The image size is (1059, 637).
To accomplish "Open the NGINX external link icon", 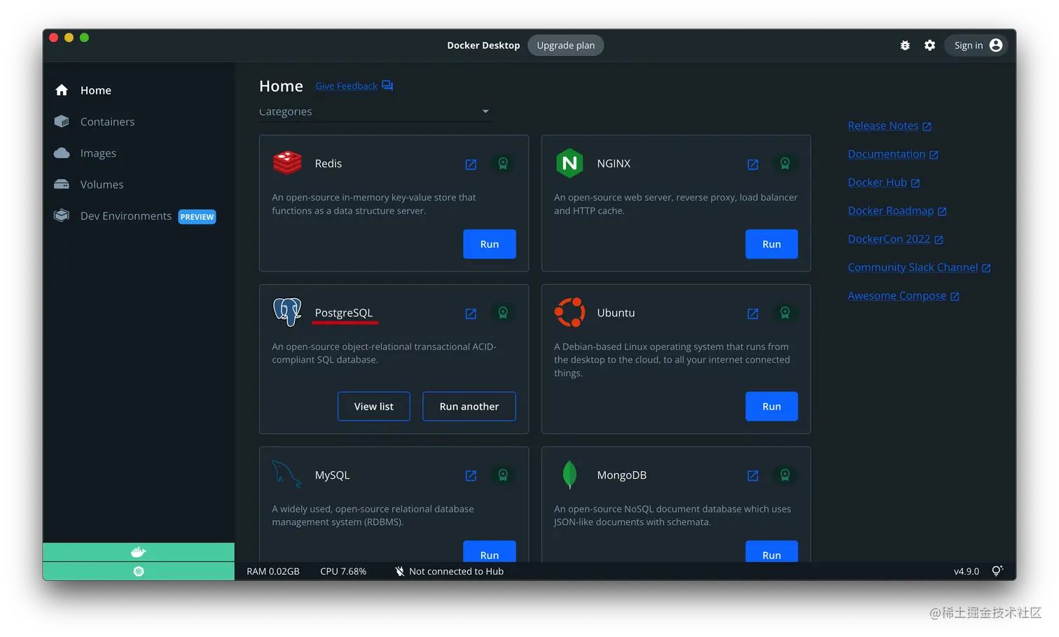I will pos(753,164).
